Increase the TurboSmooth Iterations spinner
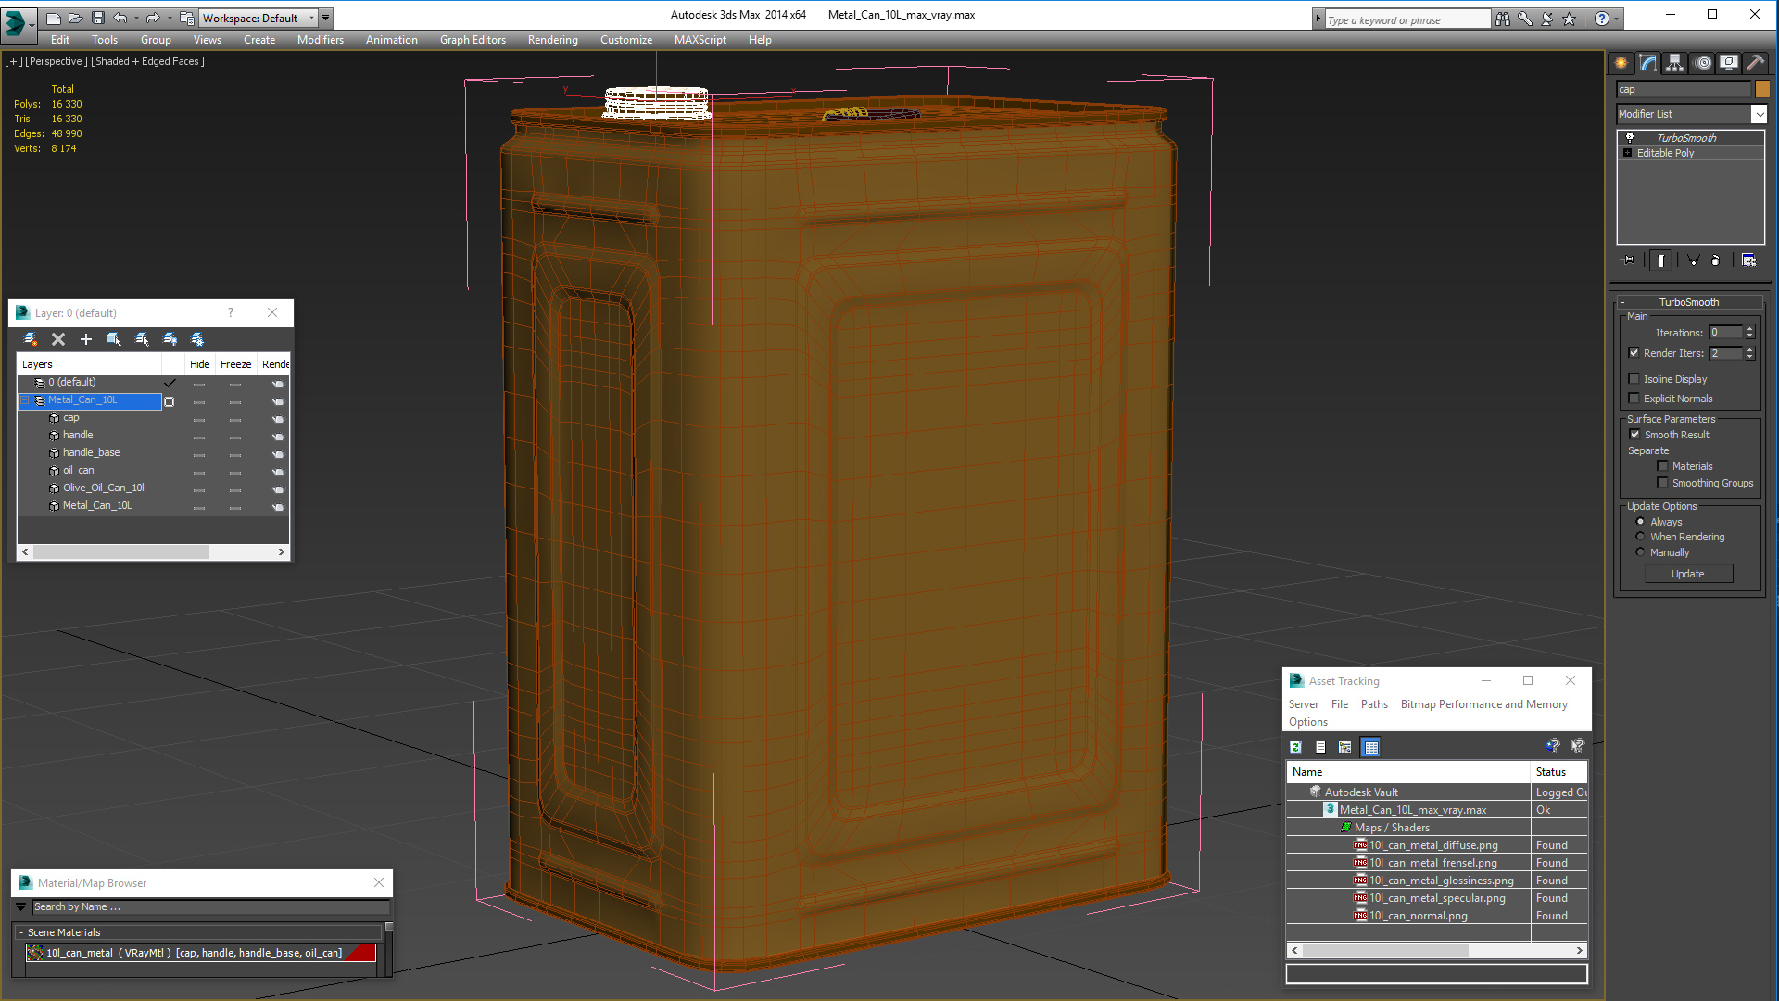The image size is (1779, 1001). click(1749, 329)
